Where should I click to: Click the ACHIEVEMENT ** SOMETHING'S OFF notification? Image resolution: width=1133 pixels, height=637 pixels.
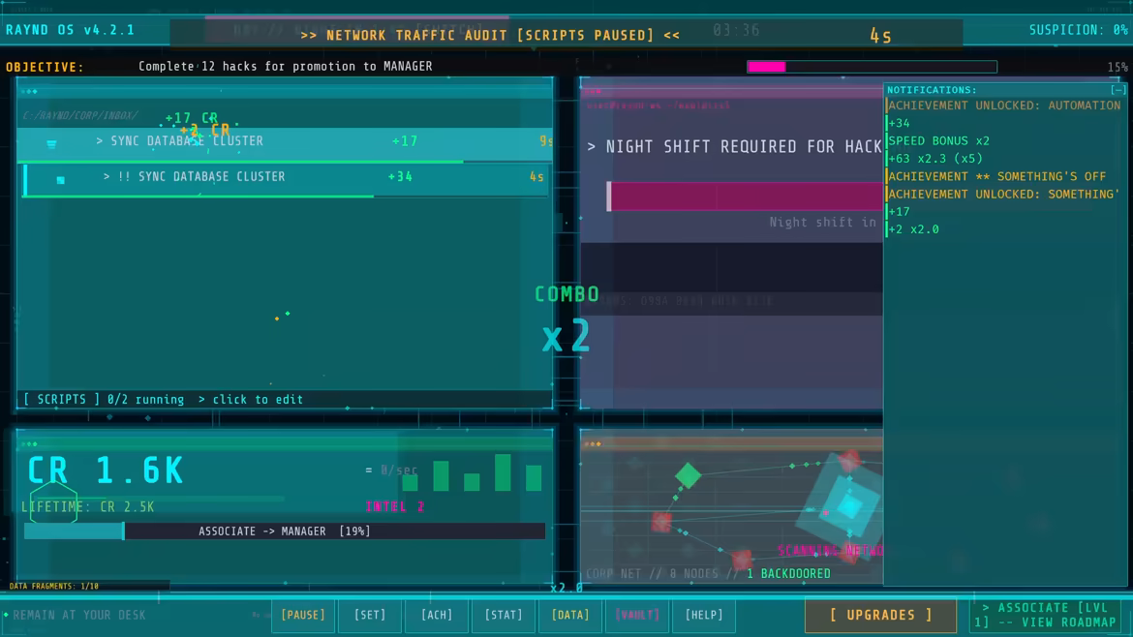tap(997, 176)
